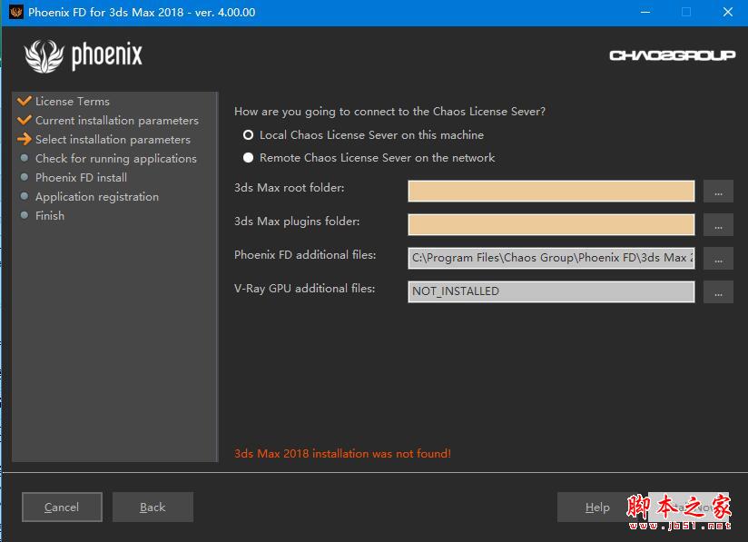
Task: Select Local Chaos License Sever radio option
Action: [x=248, y=135]
